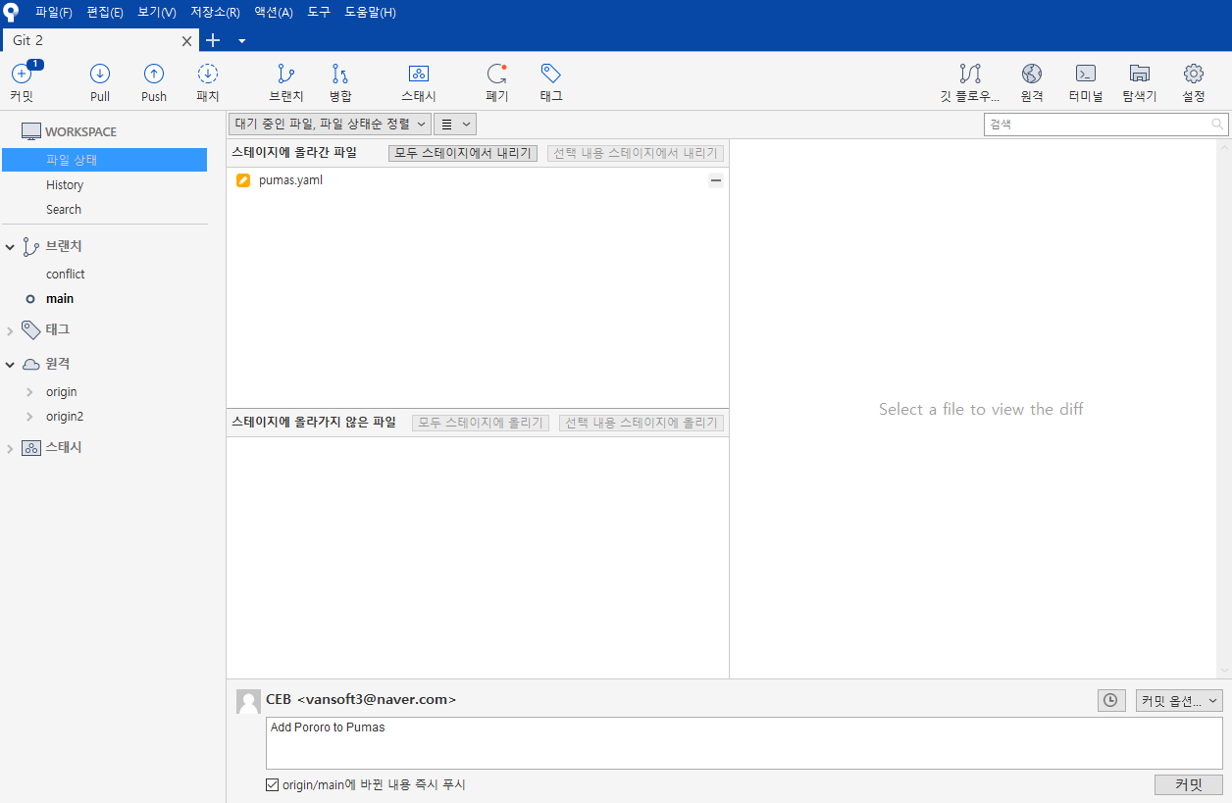Click the commit message text box
Viewport: 1232px width, 803px height.
tap(744, 743)
